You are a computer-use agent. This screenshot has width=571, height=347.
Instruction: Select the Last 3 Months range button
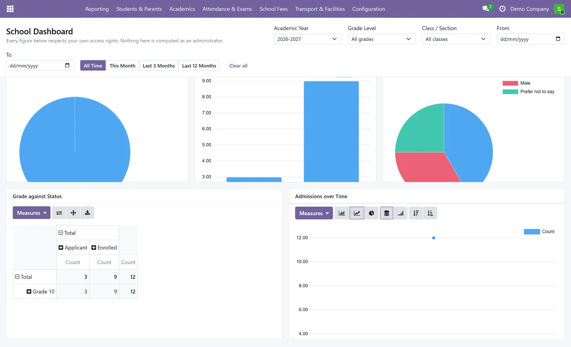point(159,66)
